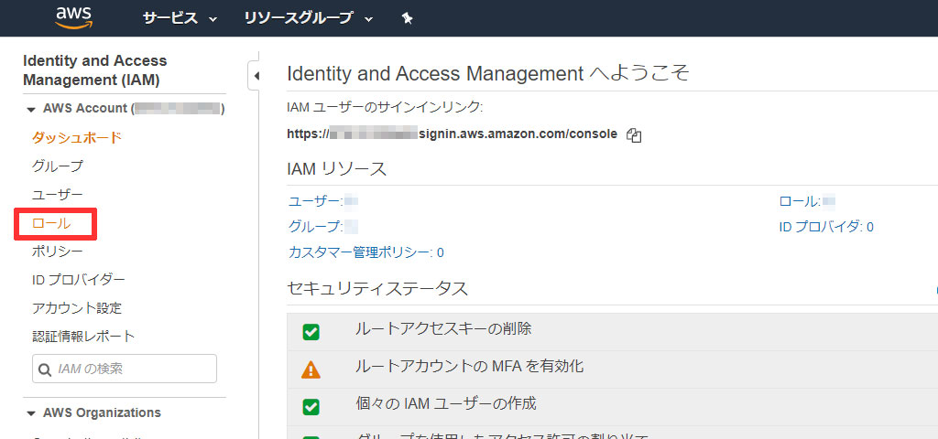Click the search magnifier icon

point(45,369)
